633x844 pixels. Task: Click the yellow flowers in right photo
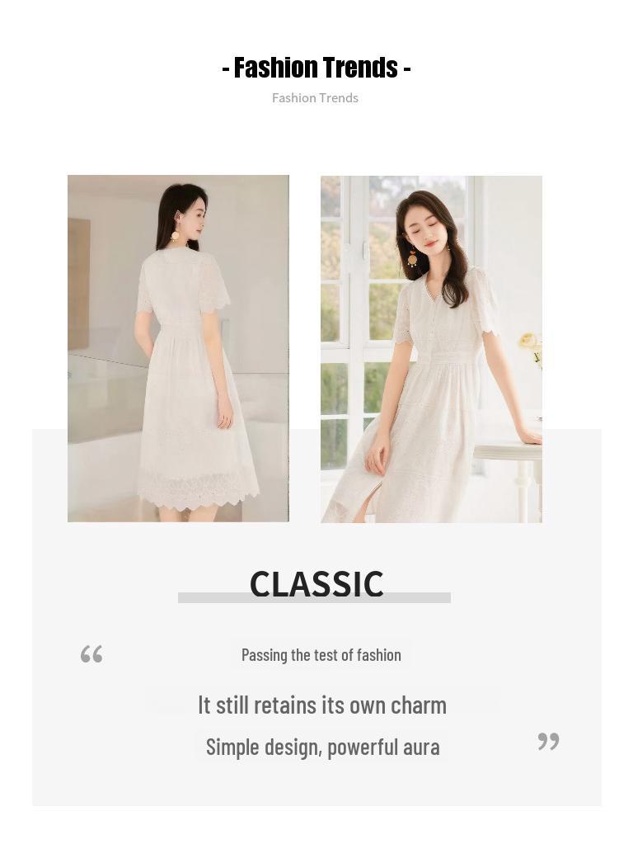coord(532,347)
